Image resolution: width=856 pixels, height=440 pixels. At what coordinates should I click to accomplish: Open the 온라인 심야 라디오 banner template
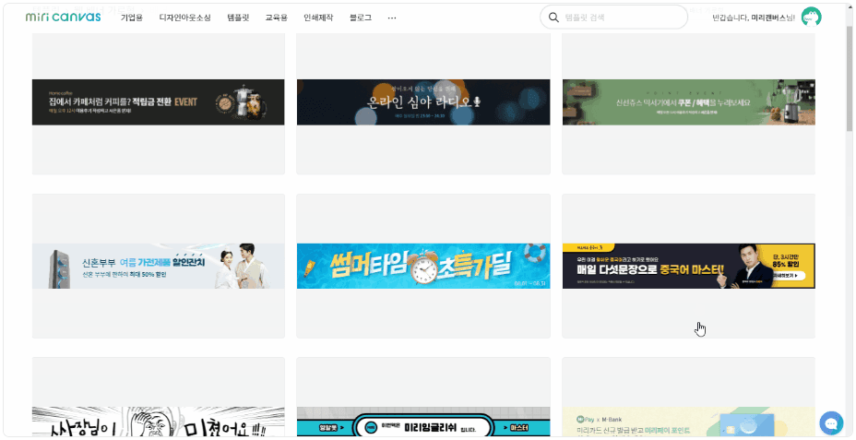pos(422,102)
